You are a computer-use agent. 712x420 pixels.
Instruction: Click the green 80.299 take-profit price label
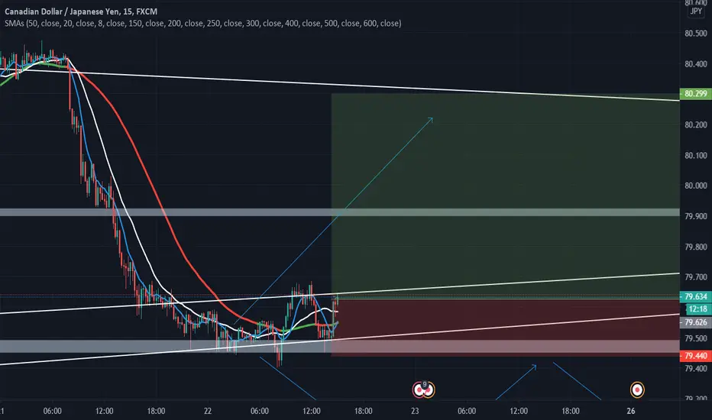pyautogui.click(x=695, y=93)
